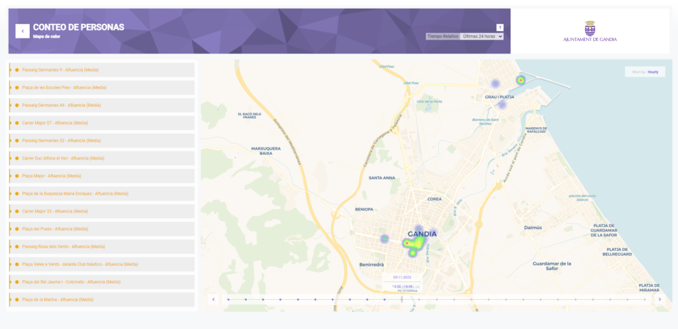Open Plaça de la Duquessa Maria Enríquez entry

click(x=75, y=194)
